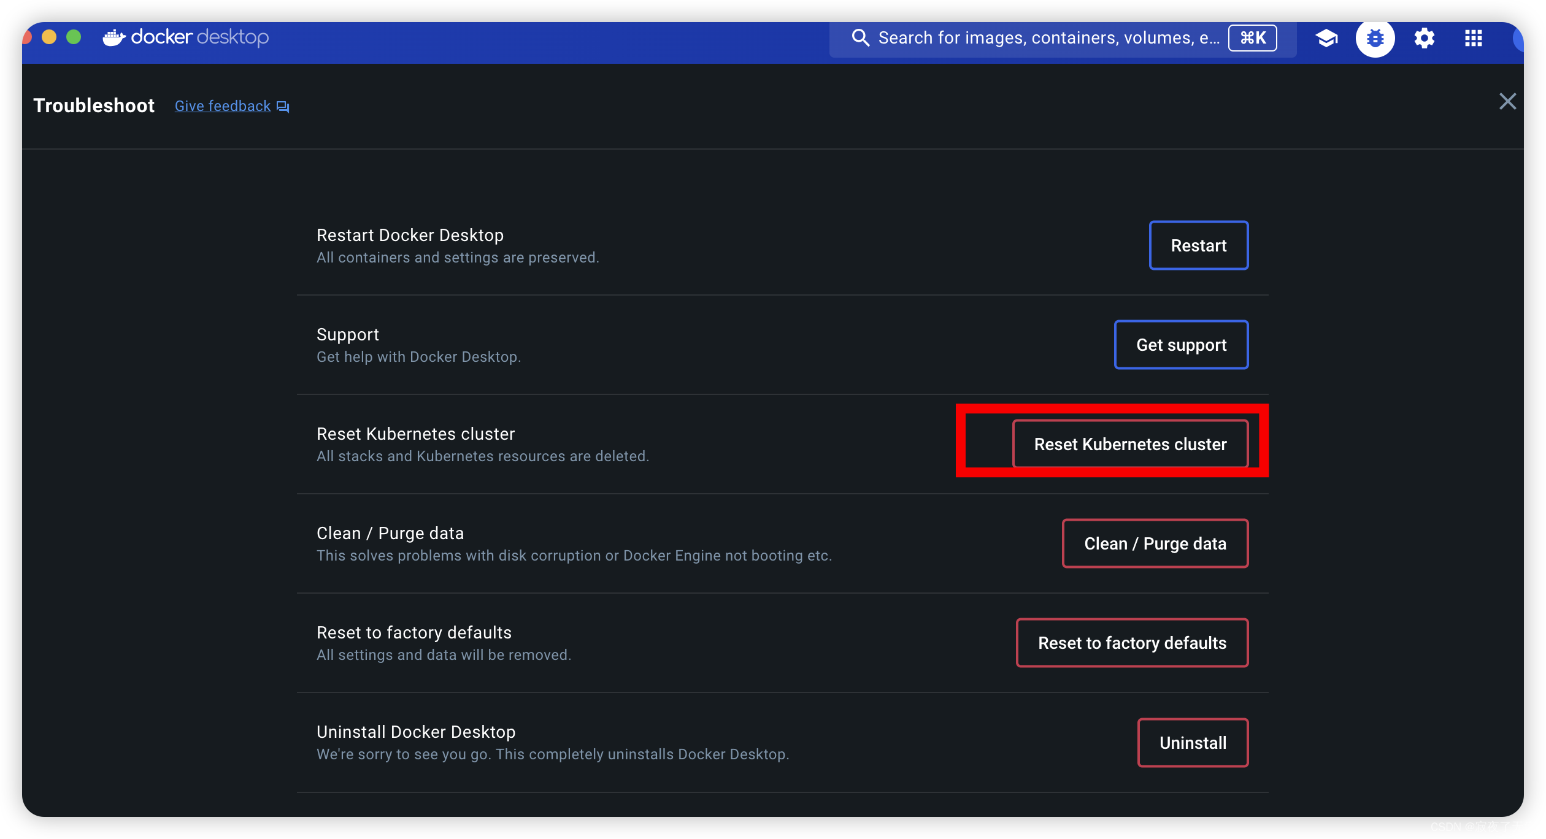Screen dimensions: 1546x839
Task: Reset Docker Desktop to factory defaults
Action: pos(1132,643)
